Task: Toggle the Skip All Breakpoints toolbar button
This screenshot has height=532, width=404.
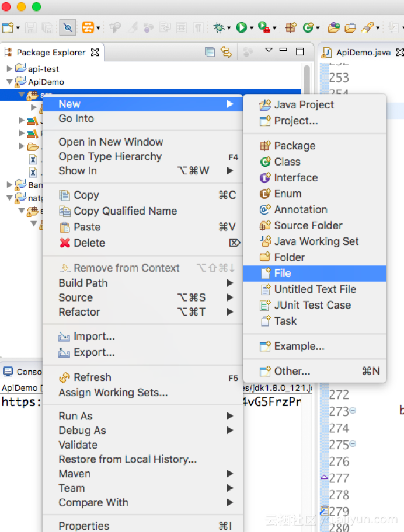Action: (x=67, y=27)
